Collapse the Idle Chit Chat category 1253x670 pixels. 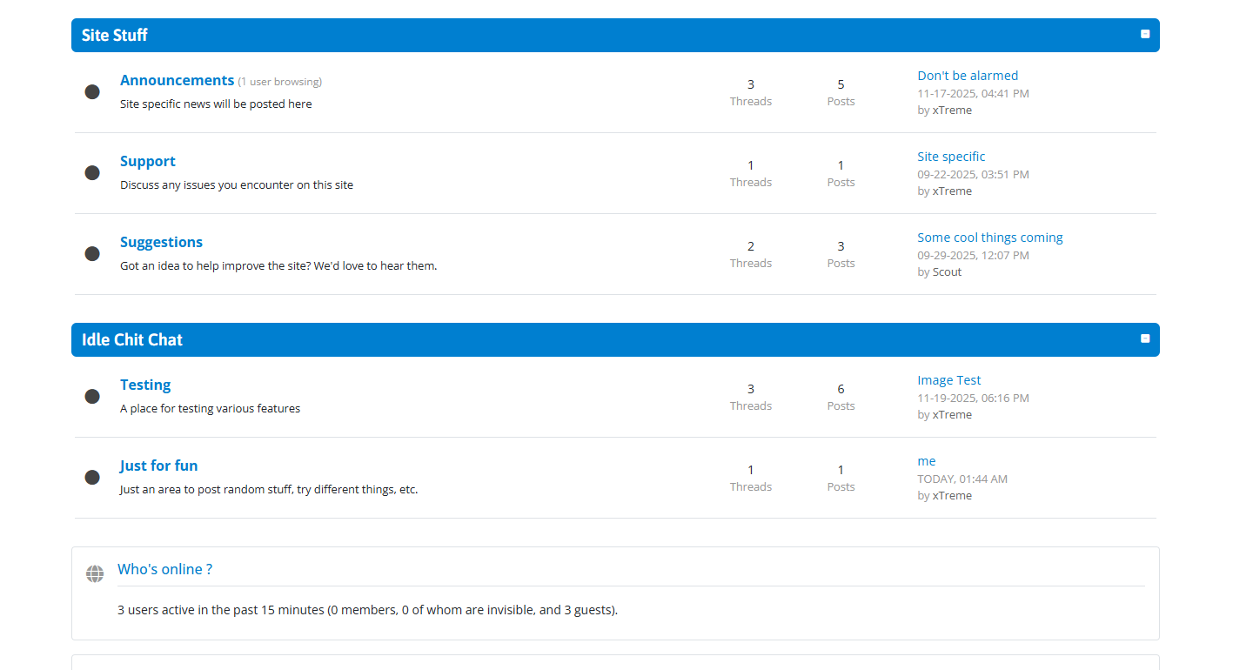click(x=1145, y=338)
